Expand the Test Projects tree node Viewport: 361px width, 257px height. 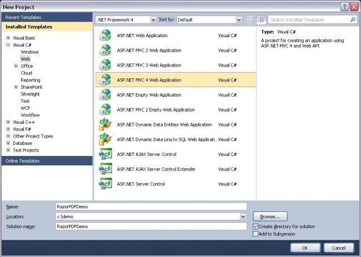[8, 150]
